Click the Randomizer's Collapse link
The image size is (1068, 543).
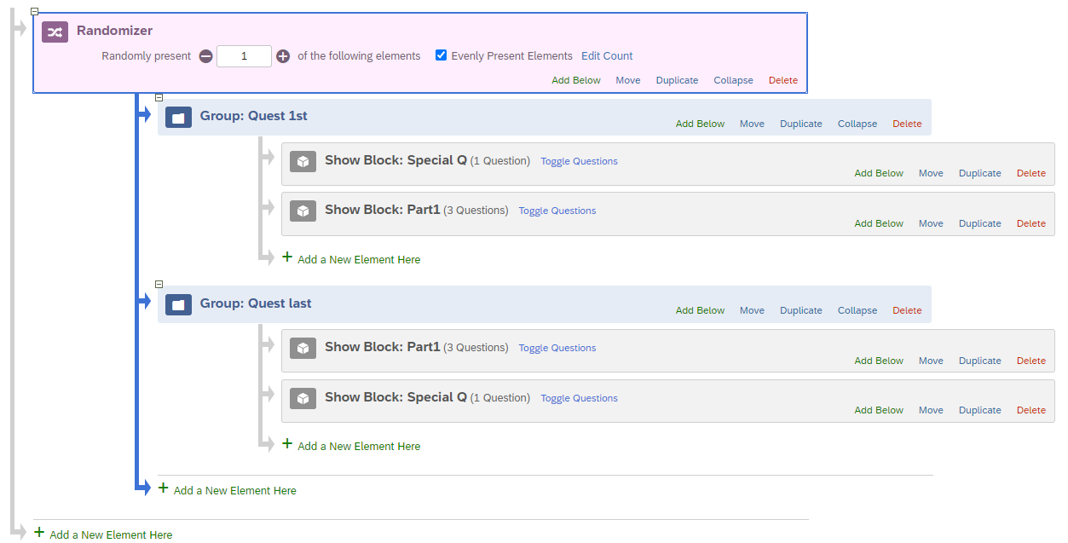pyautogui.click(x=733, y=80)
